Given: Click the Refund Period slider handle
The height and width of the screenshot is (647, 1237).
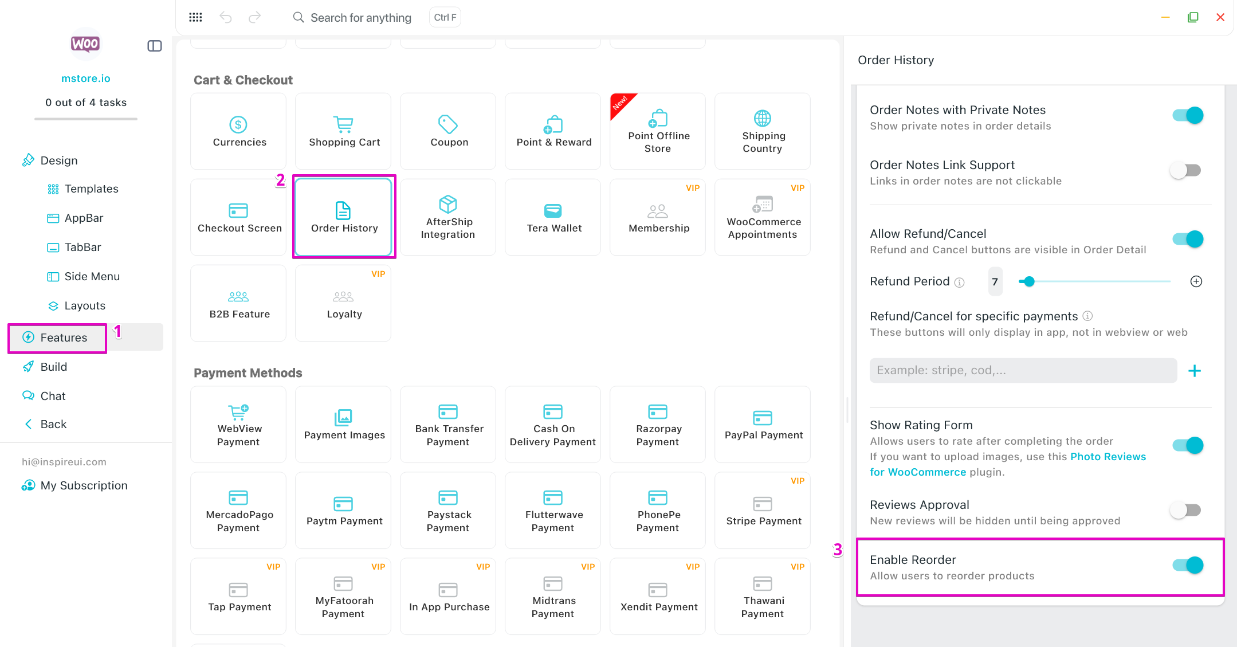Looking at the screenshot, I should click(1029, 281).
